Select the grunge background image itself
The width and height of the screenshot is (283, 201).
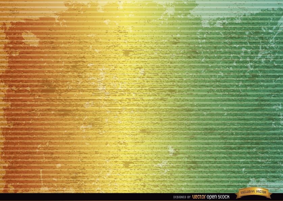pyautogui.click(x=141, y=95)
